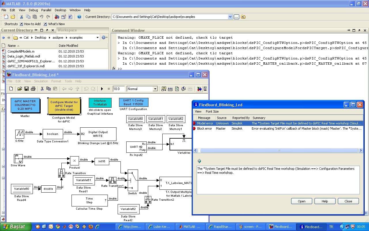Open the Simulink Tools menu
This screenshot has height=231, width=369.
68,81
